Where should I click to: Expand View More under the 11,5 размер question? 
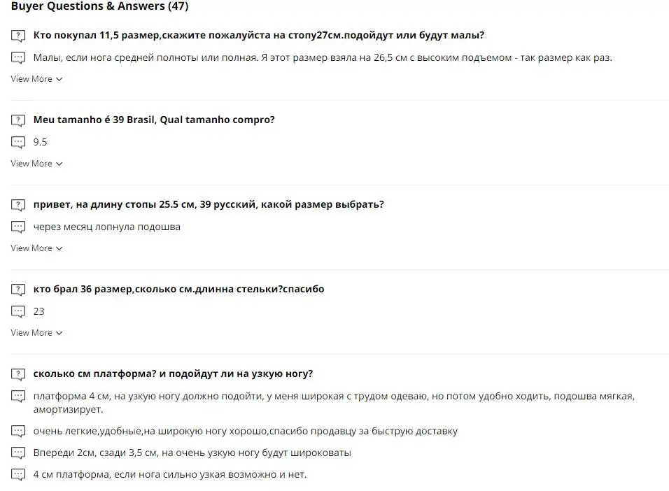point(36,79)
